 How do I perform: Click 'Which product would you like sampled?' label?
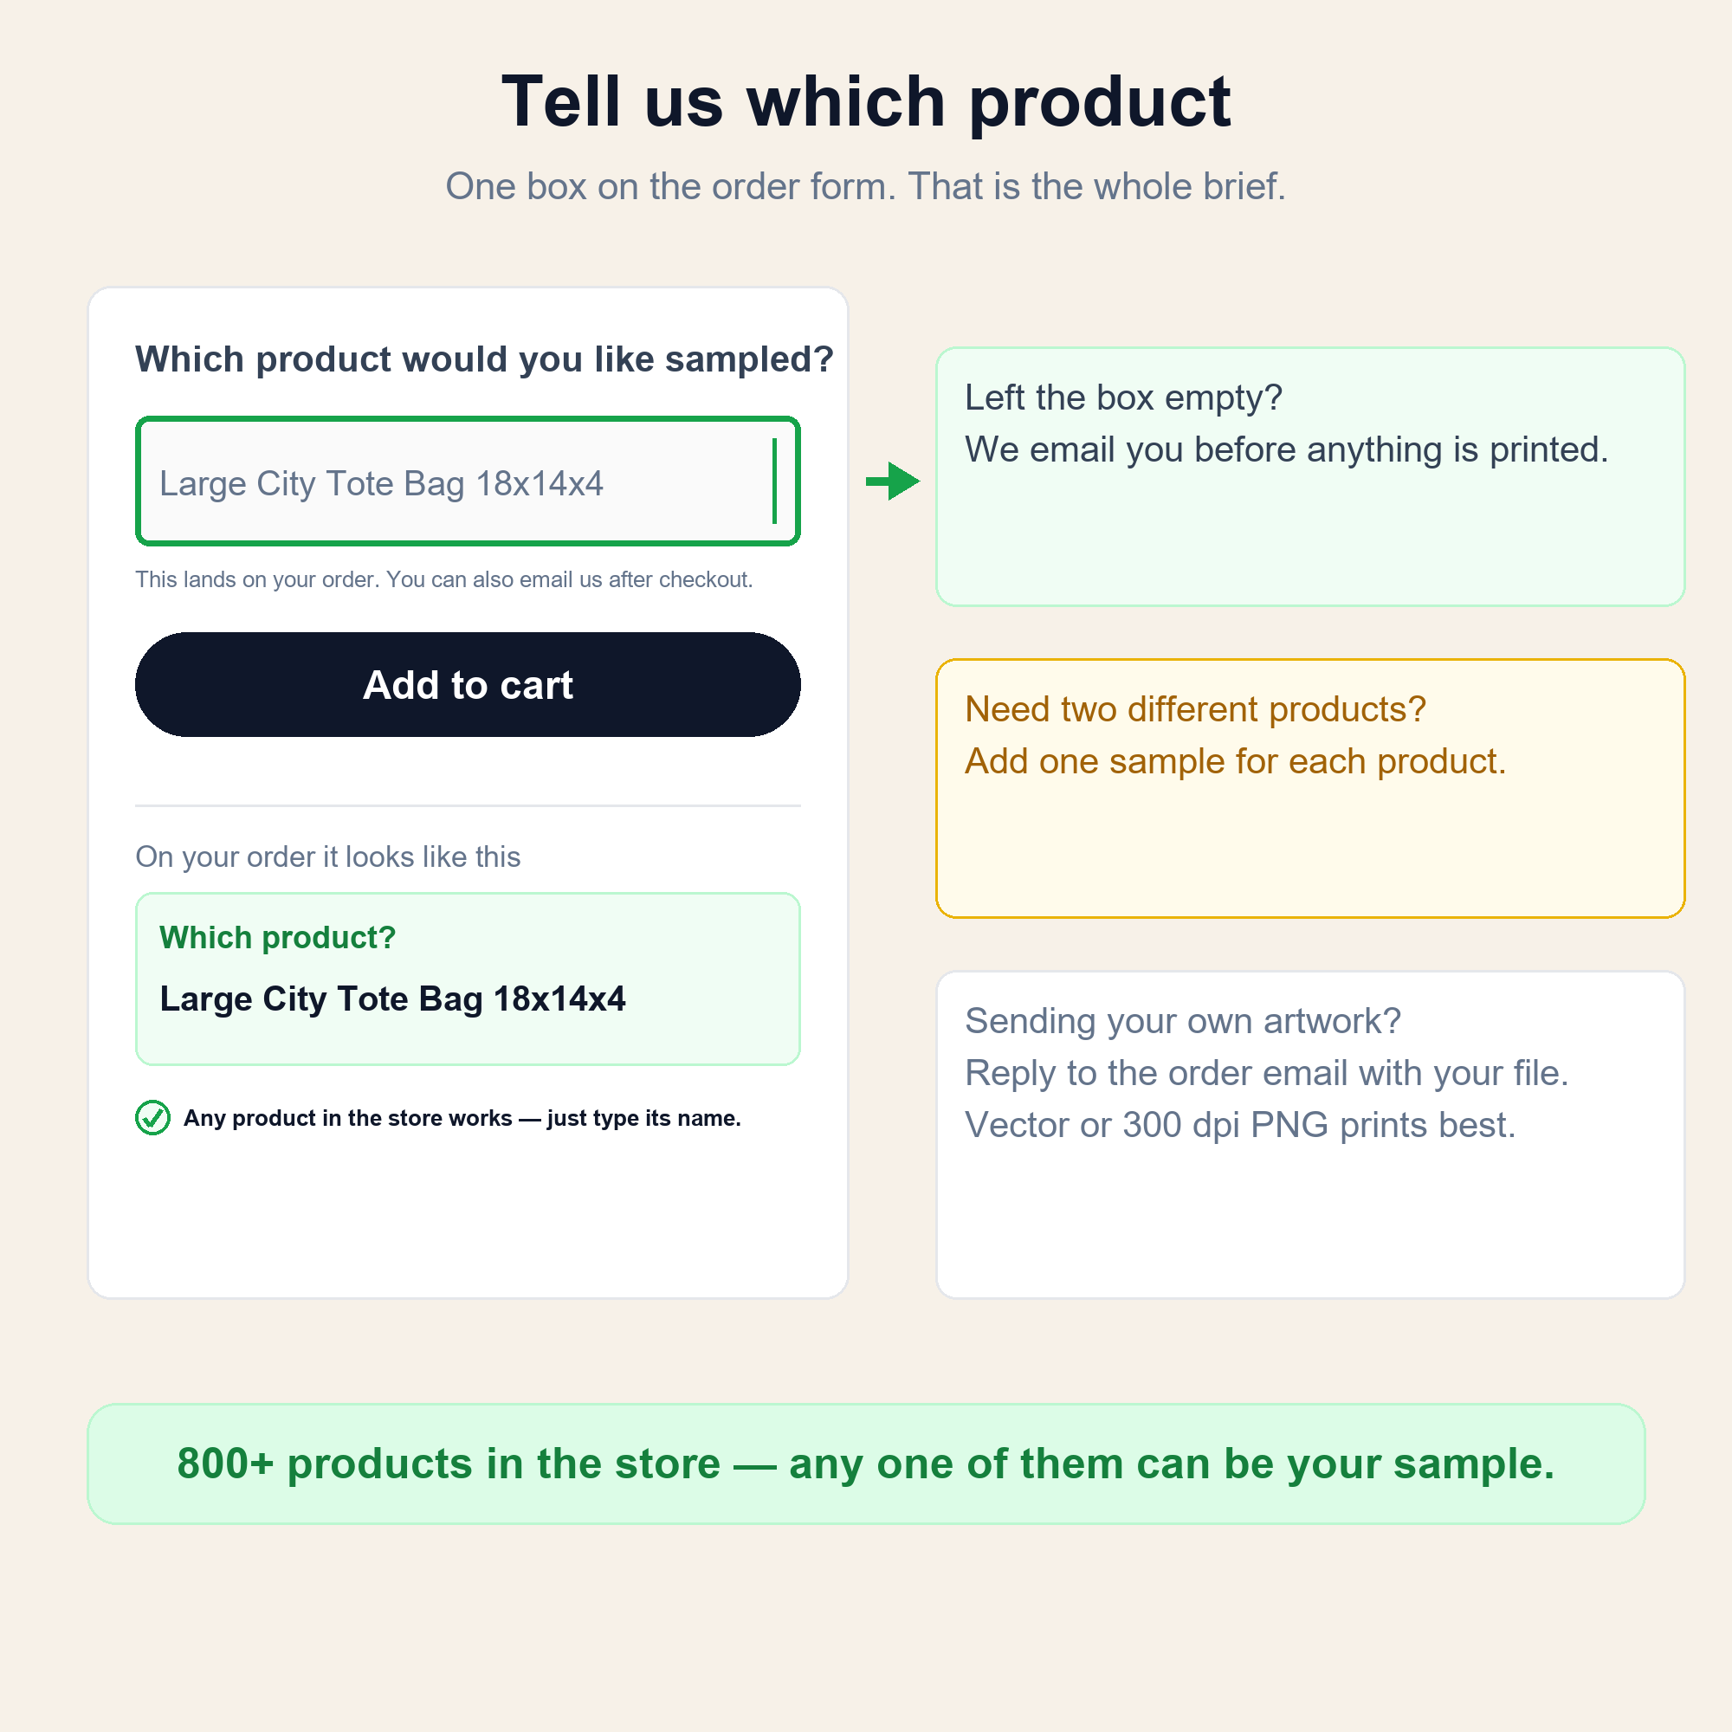pyautogui.click(x=484, y=359)
